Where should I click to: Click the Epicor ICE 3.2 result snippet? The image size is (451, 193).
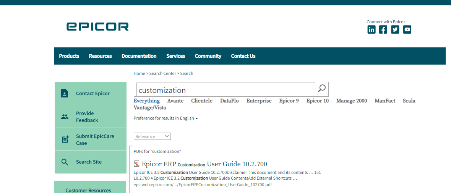click(227, 175)
